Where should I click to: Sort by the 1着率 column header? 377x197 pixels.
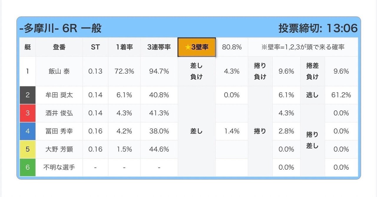click(x=124, y=47)
